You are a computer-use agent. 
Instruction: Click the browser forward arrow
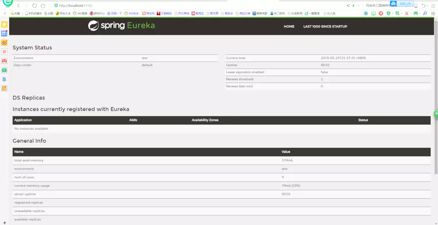click(x=26, y=6)
